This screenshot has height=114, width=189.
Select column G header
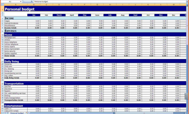pyautogui.click(x=97, y=4)
